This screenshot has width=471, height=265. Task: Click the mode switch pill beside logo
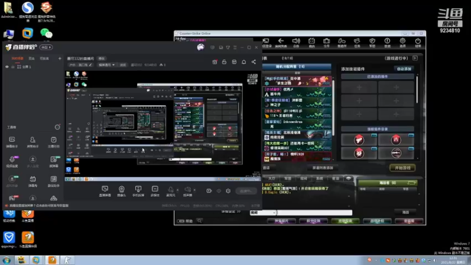(x=47, y=48)
